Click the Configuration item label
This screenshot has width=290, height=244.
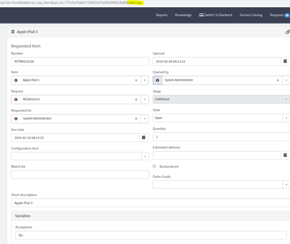click(25, 148)
